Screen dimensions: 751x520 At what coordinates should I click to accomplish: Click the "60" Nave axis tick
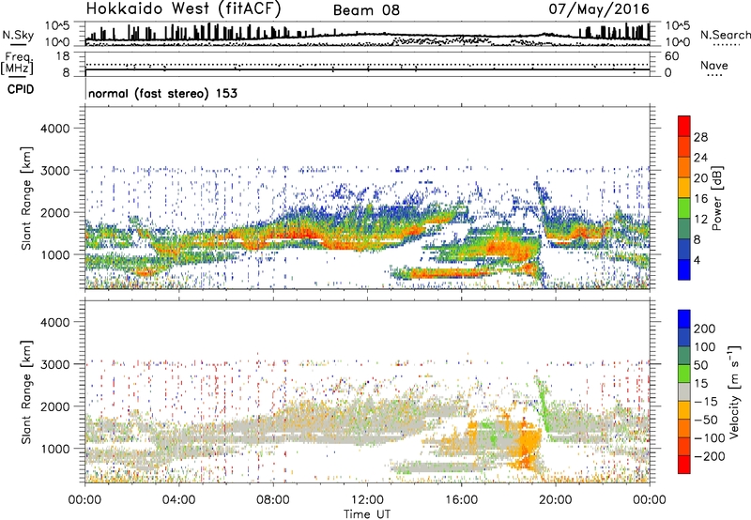pos(671,56)
